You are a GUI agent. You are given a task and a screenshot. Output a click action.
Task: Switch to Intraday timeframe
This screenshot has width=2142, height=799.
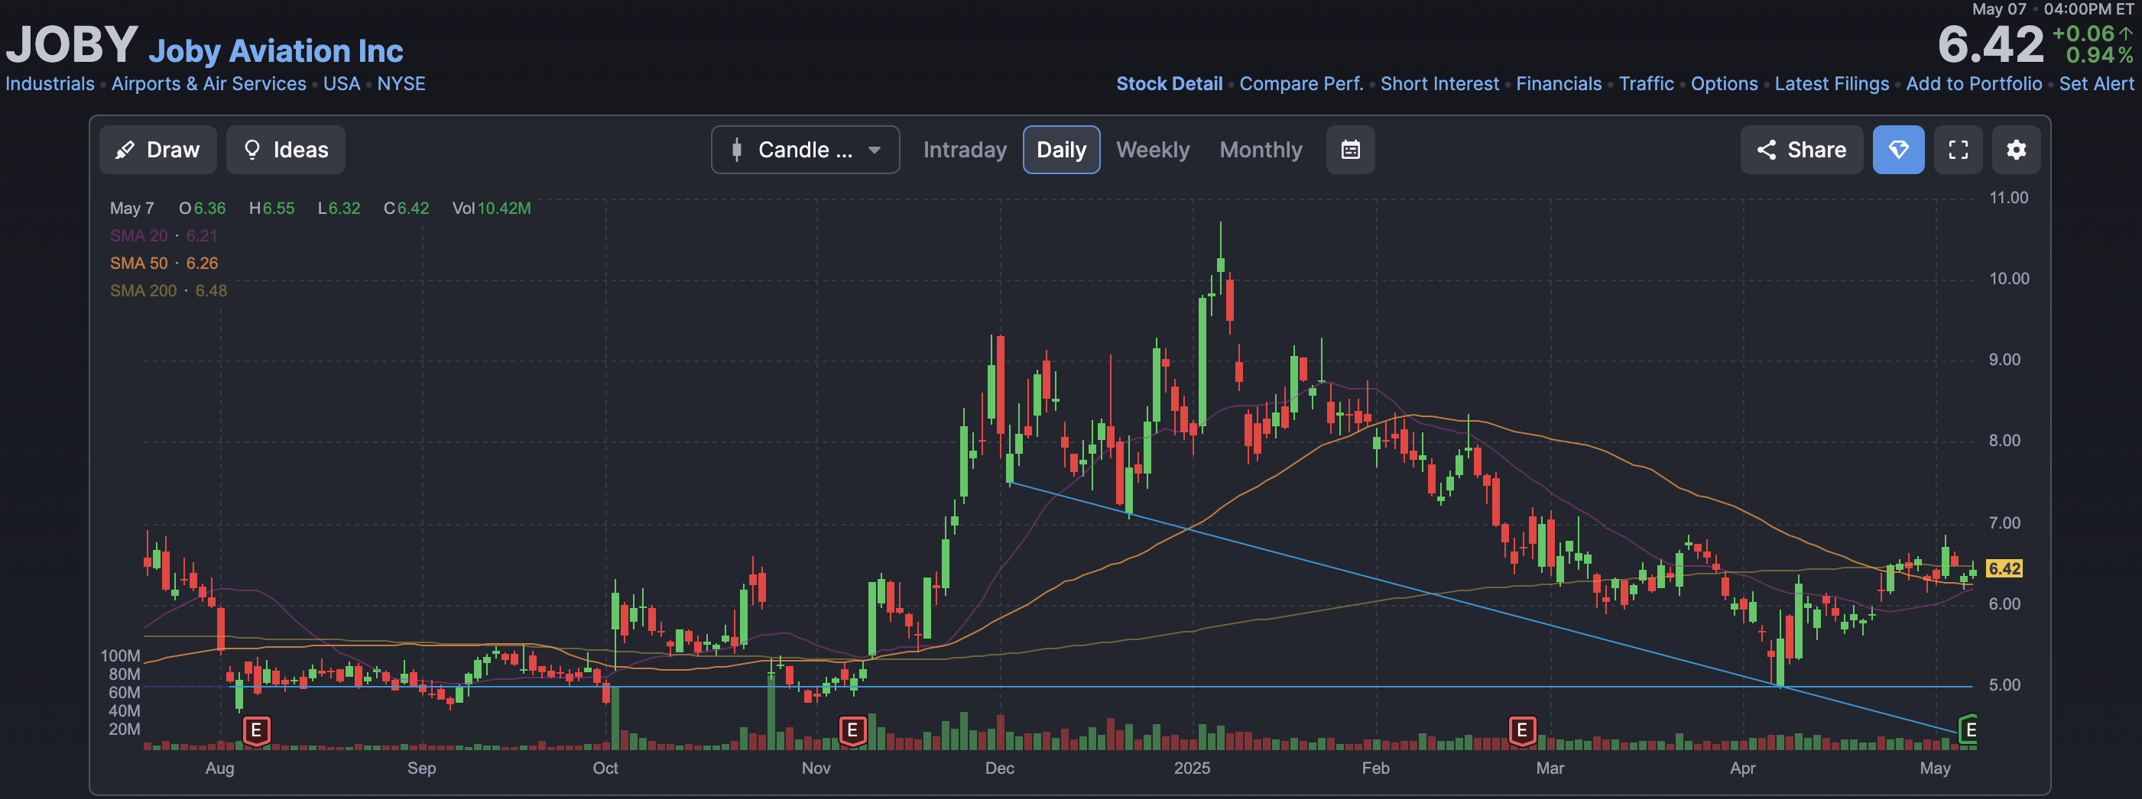click(x=965, y=150)
